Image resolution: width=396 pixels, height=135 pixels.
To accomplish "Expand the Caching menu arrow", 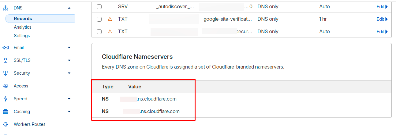I will (x=69, y=112).
